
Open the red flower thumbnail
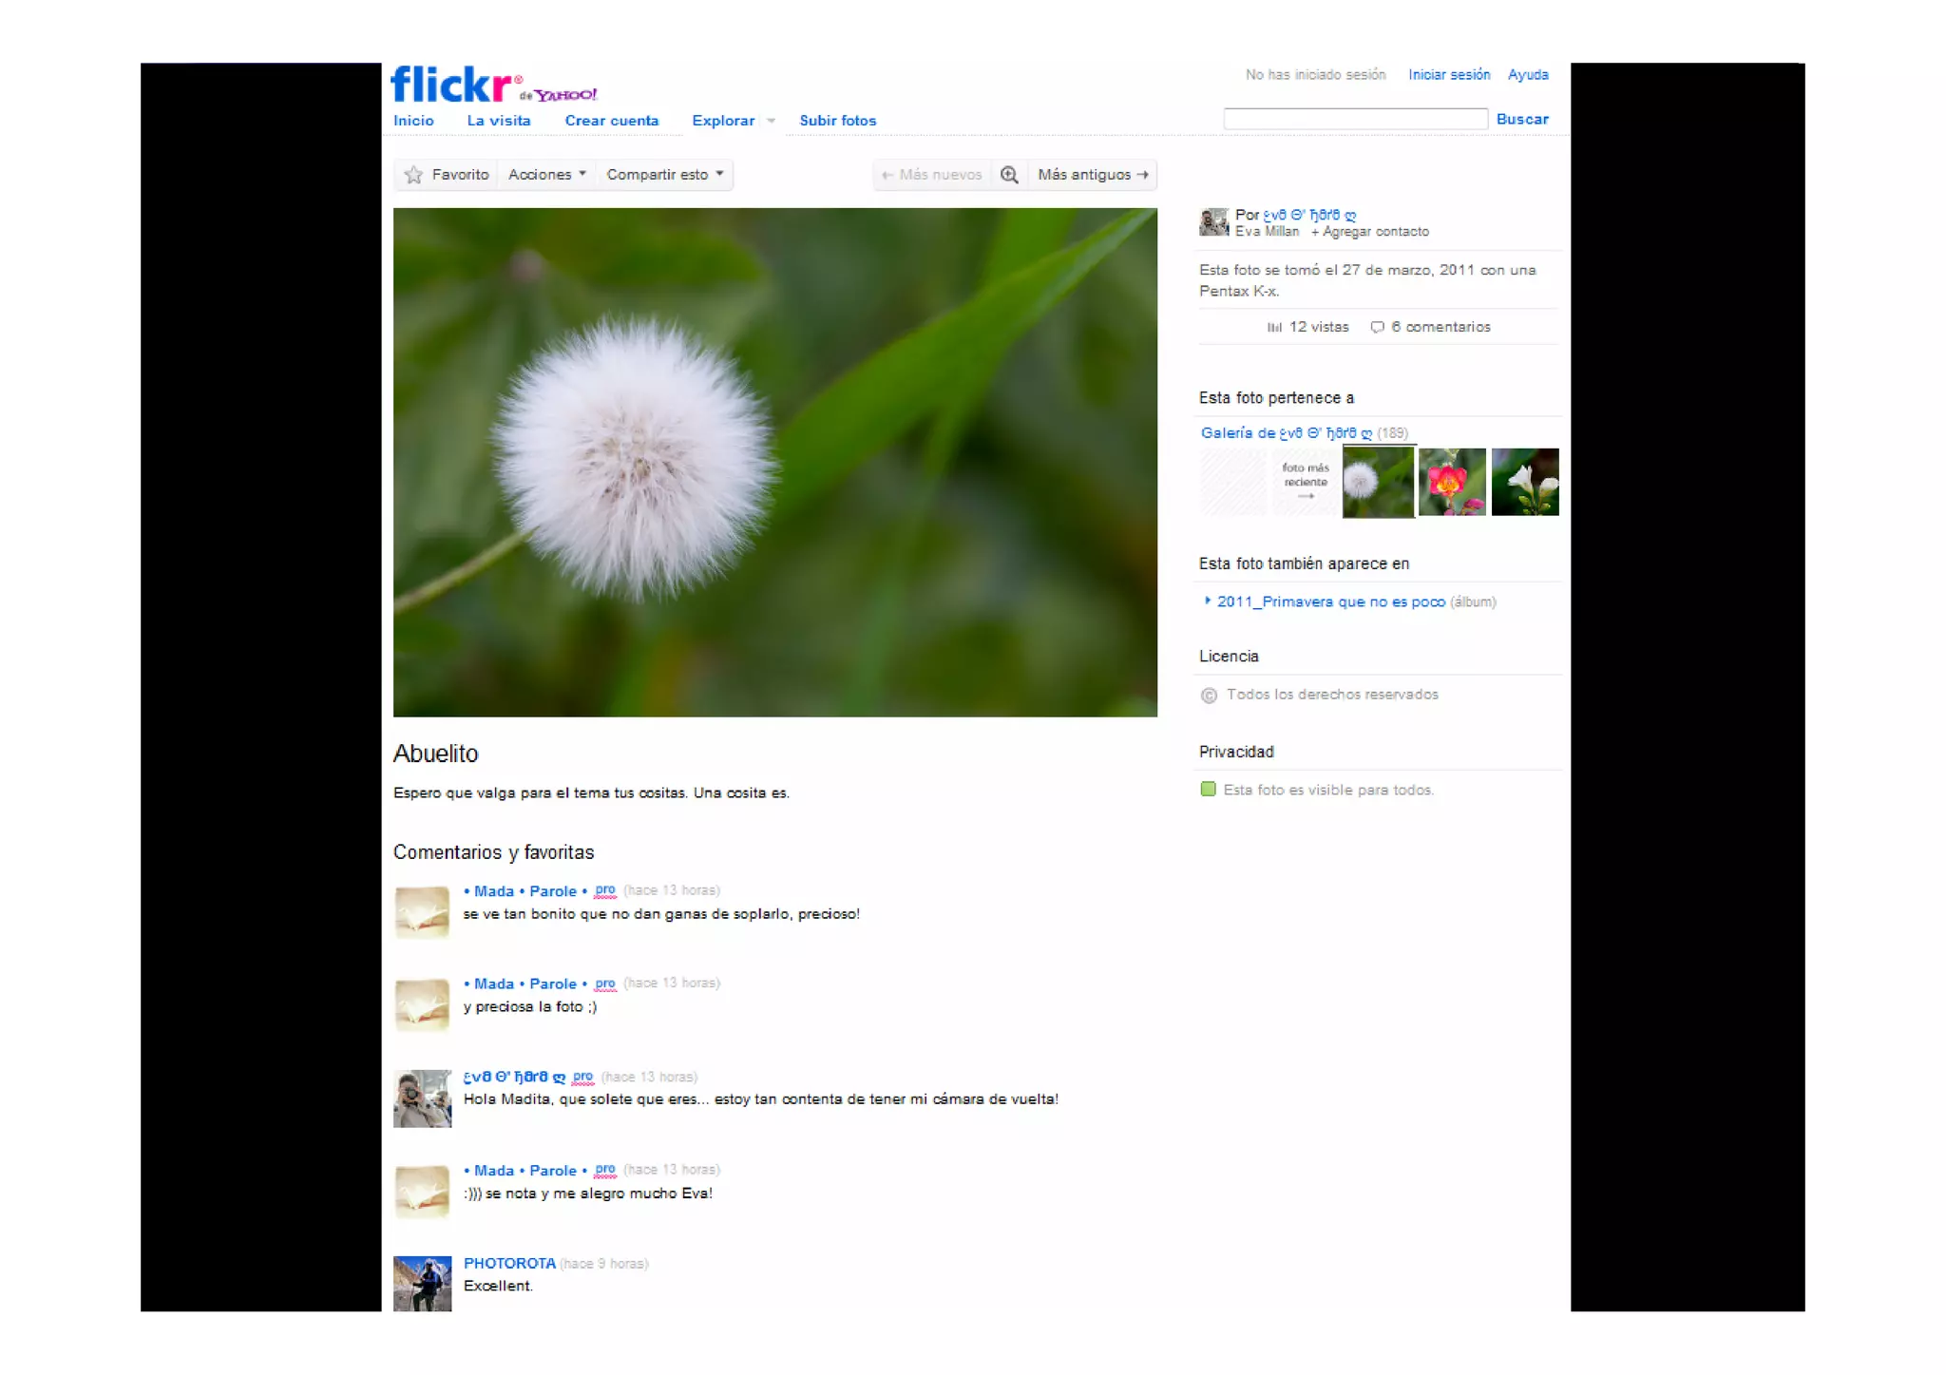pos(1451,483)
